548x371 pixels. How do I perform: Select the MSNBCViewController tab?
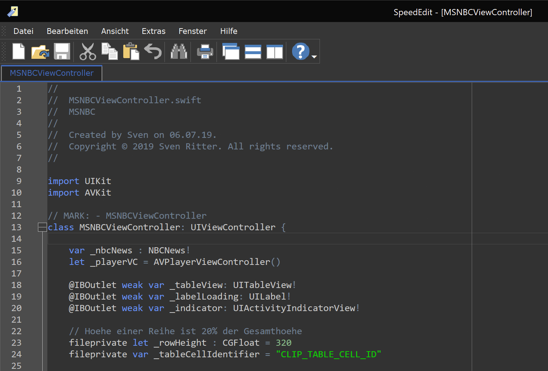pyautogui.click(x=52, y=73)
